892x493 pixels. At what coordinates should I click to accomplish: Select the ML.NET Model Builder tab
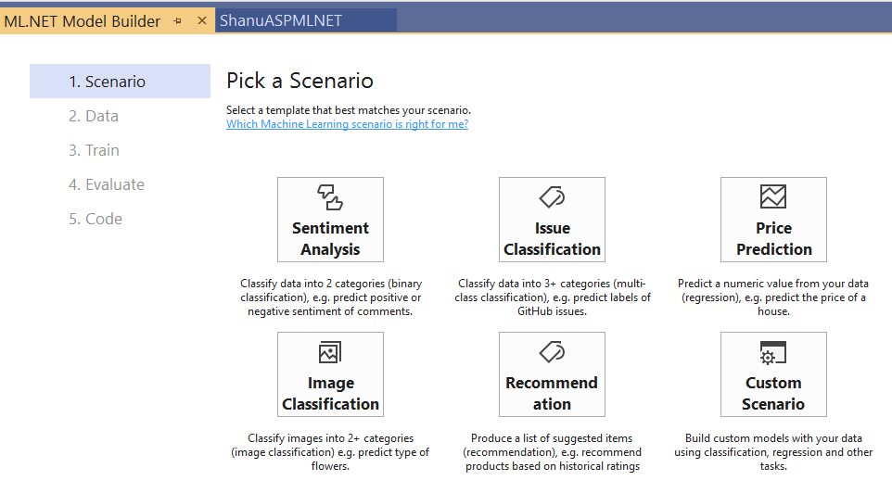click(82, 21)
